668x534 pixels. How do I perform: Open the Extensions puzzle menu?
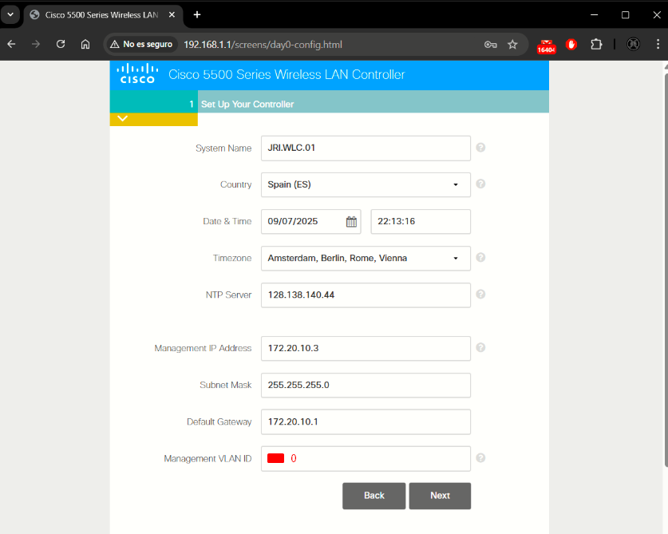(x=596, y=45)
